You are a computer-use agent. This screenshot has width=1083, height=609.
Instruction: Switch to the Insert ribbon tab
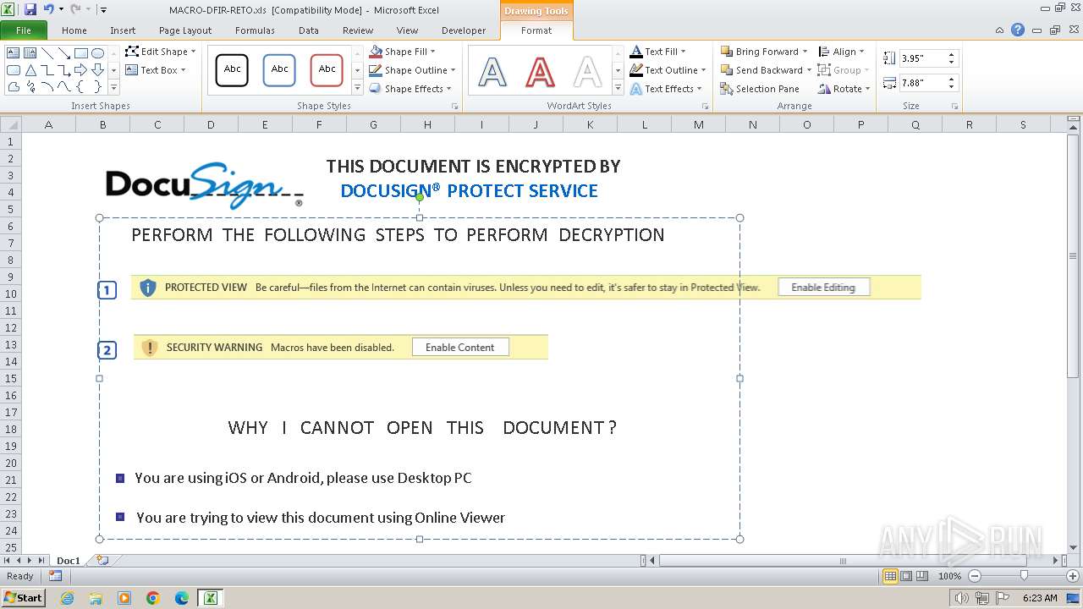[123, 30]
